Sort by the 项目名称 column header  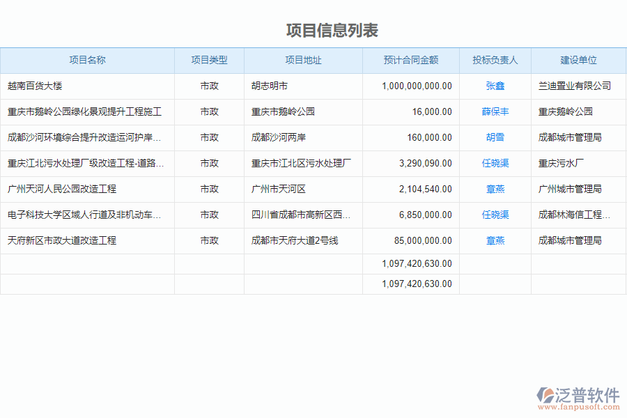[x=87, y=61]
